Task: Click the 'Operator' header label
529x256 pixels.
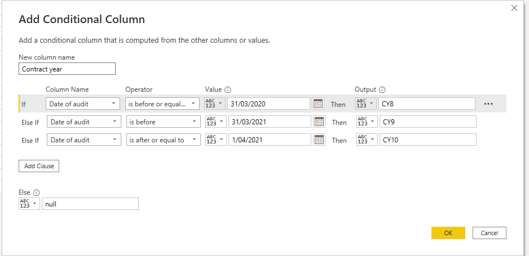Action: (139, 89)
